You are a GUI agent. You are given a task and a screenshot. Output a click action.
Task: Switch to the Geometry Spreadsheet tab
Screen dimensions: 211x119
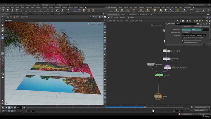coord(59,14)
